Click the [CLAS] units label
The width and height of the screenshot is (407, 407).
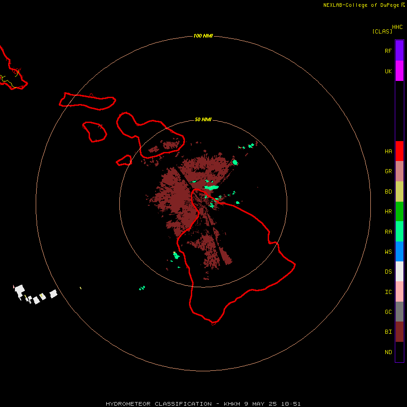click(382, 31)
